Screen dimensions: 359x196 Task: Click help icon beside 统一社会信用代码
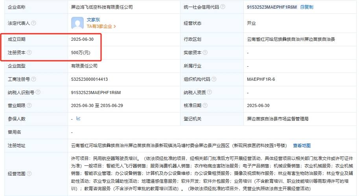[x=223, y=7]
